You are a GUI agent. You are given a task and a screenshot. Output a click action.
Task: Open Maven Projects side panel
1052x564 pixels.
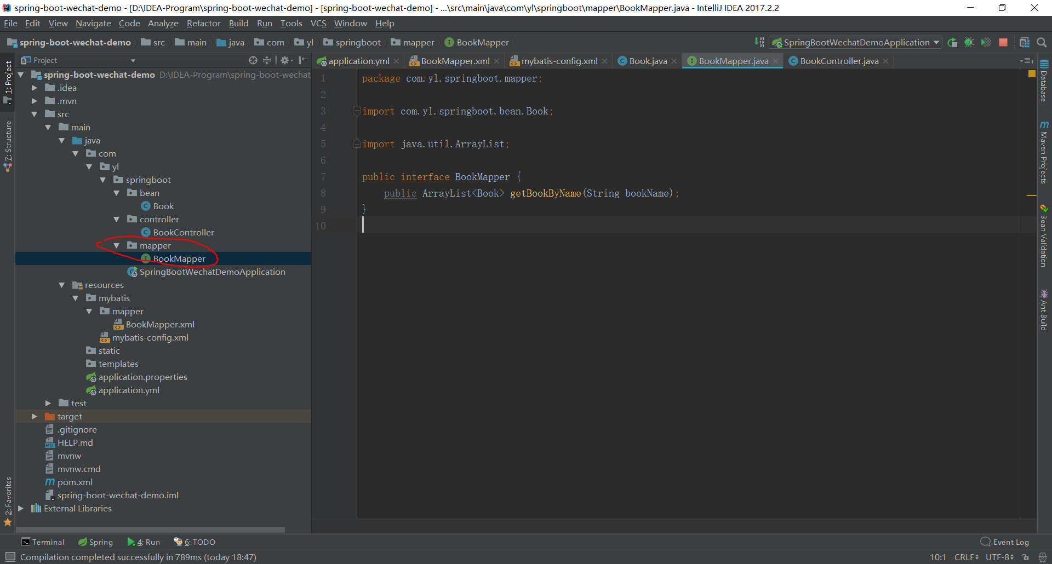[x=1044, y=152]
